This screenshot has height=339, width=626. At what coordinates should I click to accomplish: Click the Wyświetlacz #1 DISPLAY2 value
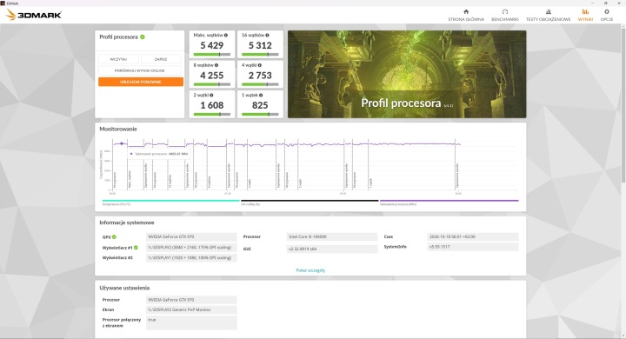pyautogui.click(x=191, y=247)
